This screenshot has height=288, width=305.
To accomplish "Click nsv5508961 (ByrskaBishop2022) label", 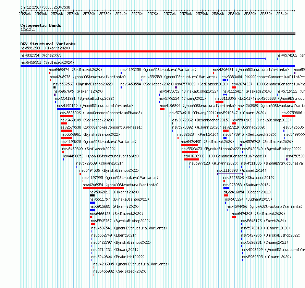I will (x=90, y=134).
